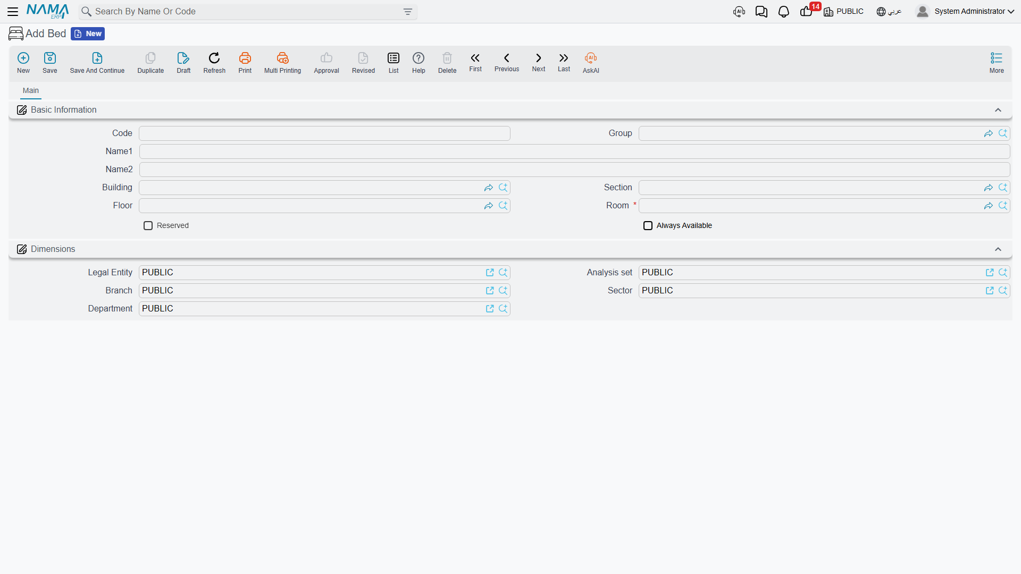Delete the current record
The width and height of the screenshot is (1021, 574).
tap(447, 63)
